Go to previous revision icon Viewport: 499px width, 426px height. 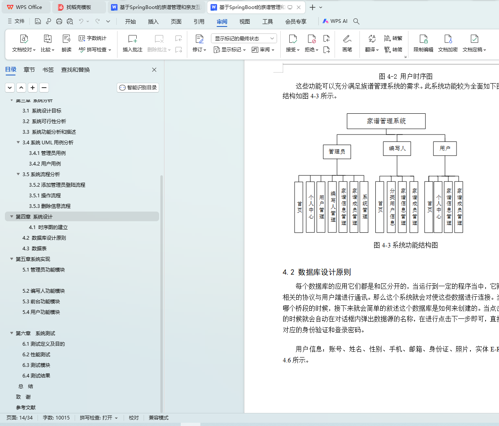pyautogui.click(x=326, y=38)
